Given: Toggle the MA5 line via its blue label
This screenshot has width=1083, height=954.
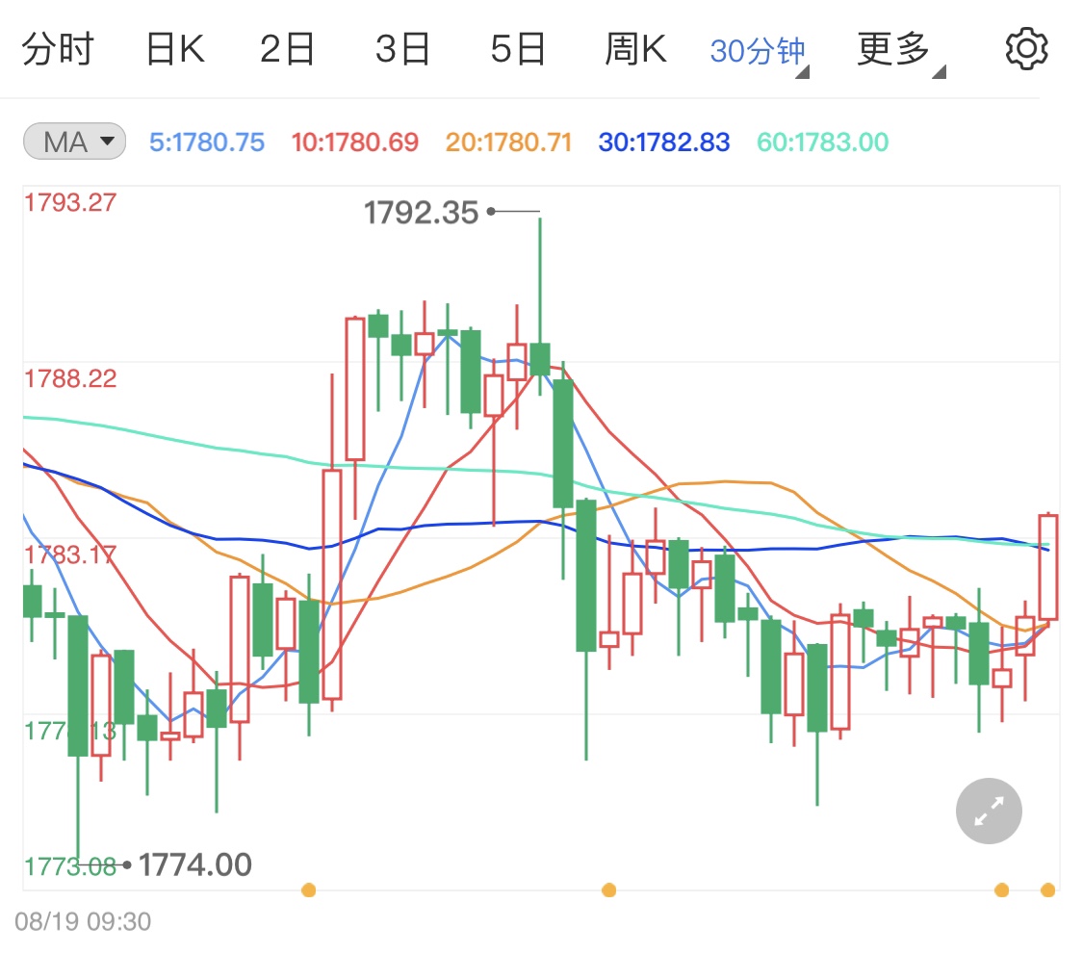Looking at the screenshot, I should (x=206, y=141).
